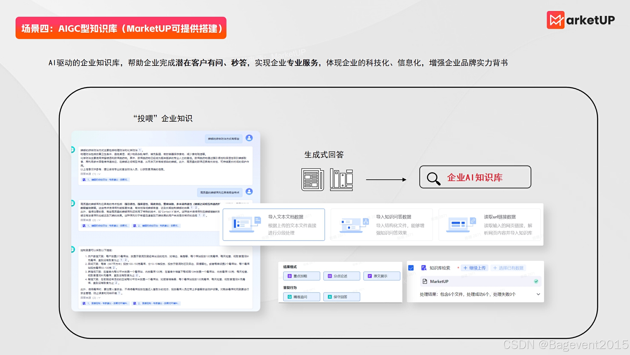
Task: Click the green success checkmark on MarketUP row
Action: coord(536,281)
